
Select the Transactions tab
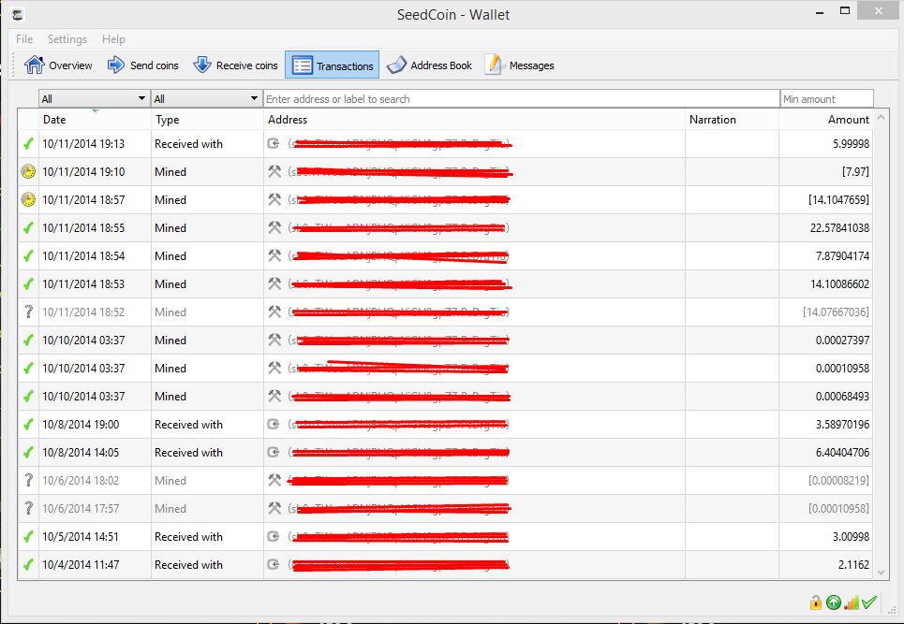[x=332, y=65]
